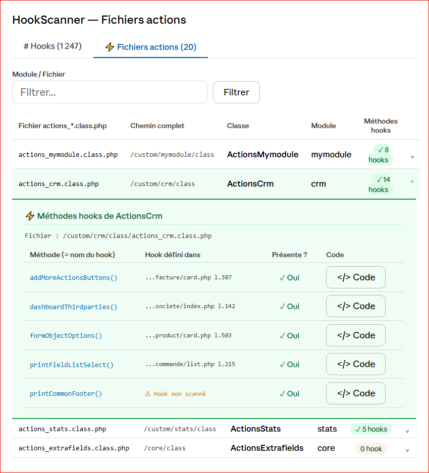The height and width of the screenshot is (473, 429).
Task: Collapse the actions_crm.class.php row chevron
Action: [x=412, y=182]
